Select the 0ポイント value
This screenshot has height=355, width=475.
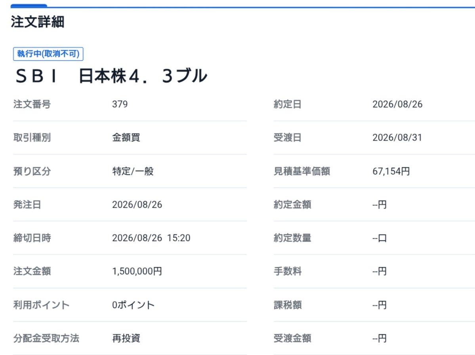point(133,305)
